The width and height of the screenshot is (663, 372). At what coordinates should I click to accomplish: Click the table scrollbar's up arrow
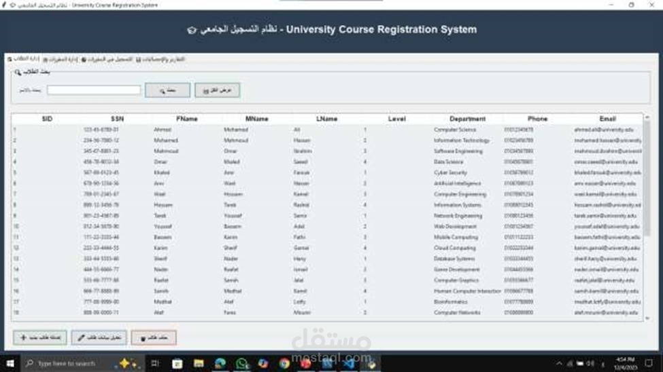(647, 117)
